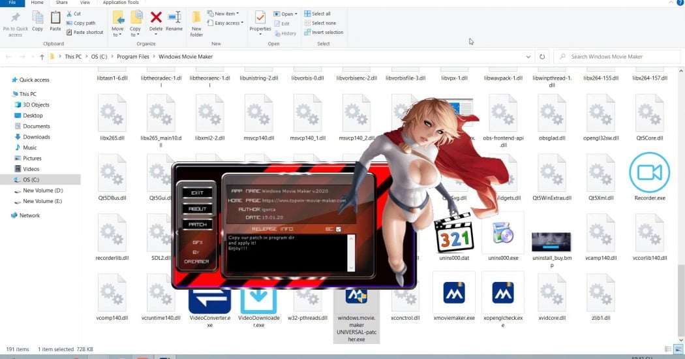Select the Cut command
Screen dimensions: 685x359
(73, 14)
